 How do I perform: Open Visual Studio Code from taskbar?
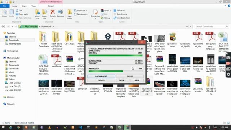tap(80, 127)
